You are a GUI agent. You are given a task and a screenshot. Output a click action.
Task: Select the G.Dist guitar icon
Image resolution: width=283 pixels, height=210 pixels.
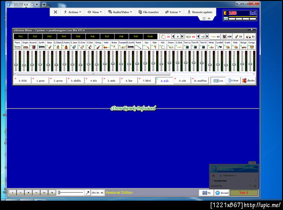pyautogui.click(x=90, y=47)
